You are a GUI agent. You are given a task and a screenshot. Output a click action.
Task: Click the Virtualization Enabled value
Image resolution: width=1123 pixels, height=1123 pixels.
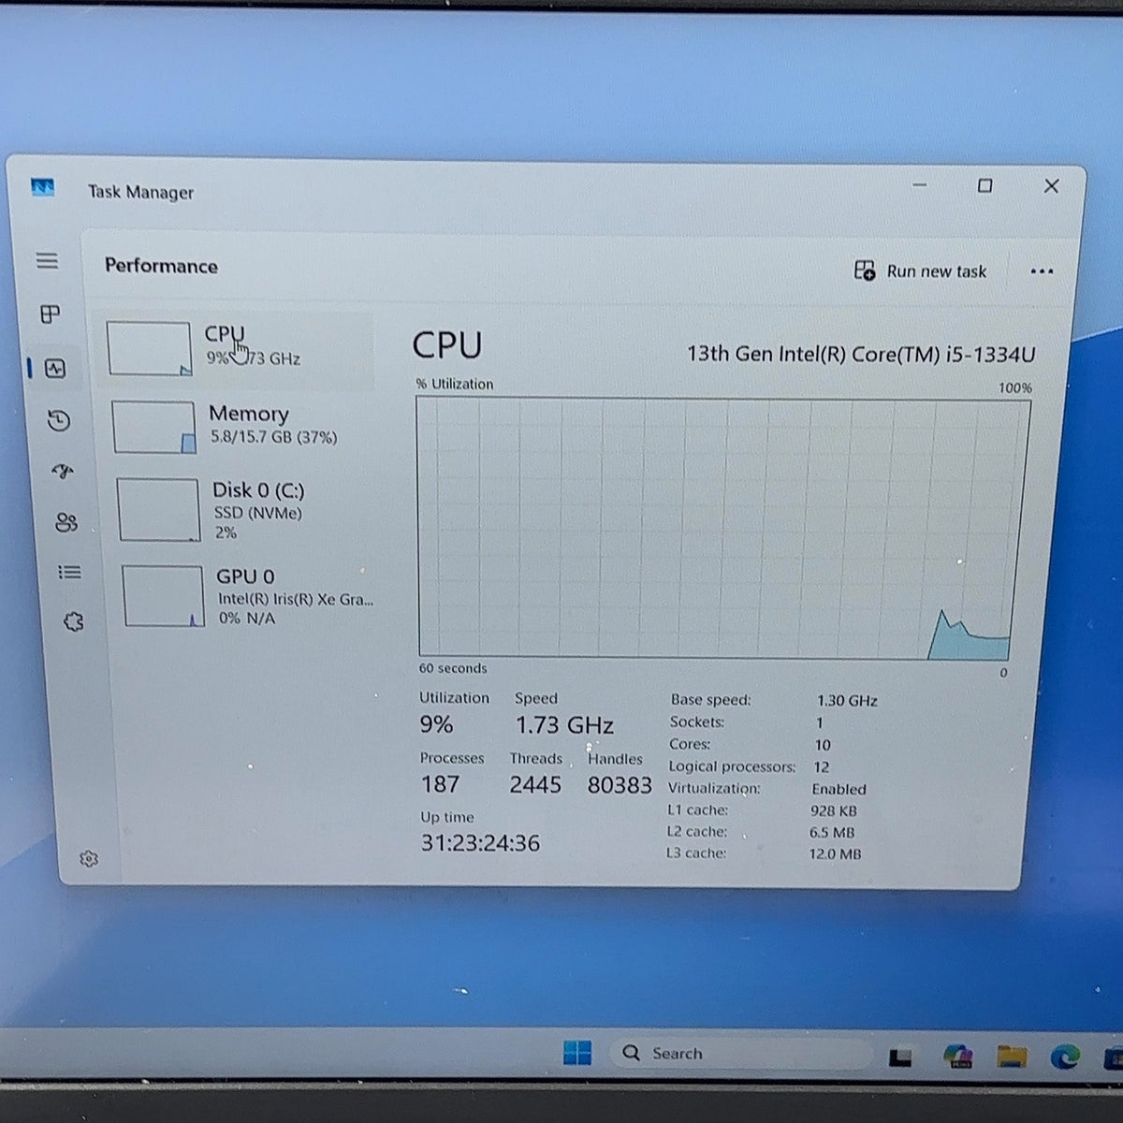tap(839, 789)
